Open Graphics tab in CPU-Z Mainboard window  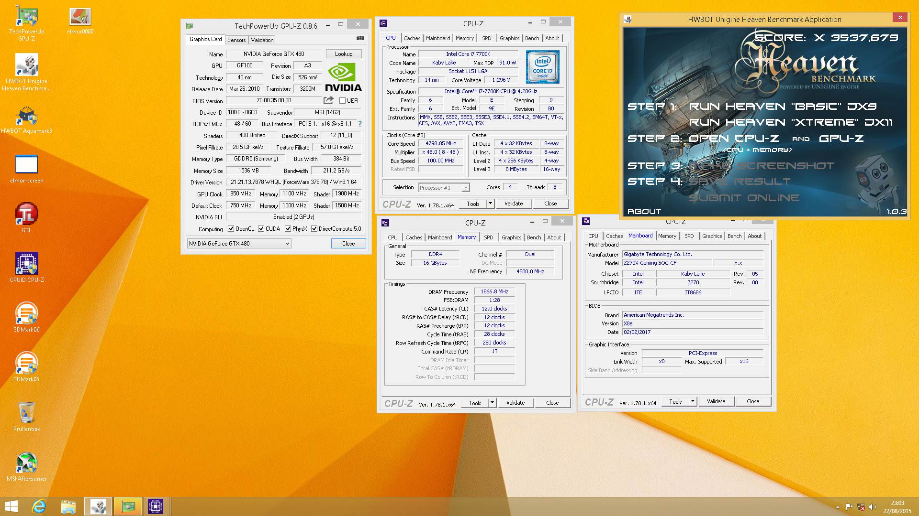pos(712,236)
